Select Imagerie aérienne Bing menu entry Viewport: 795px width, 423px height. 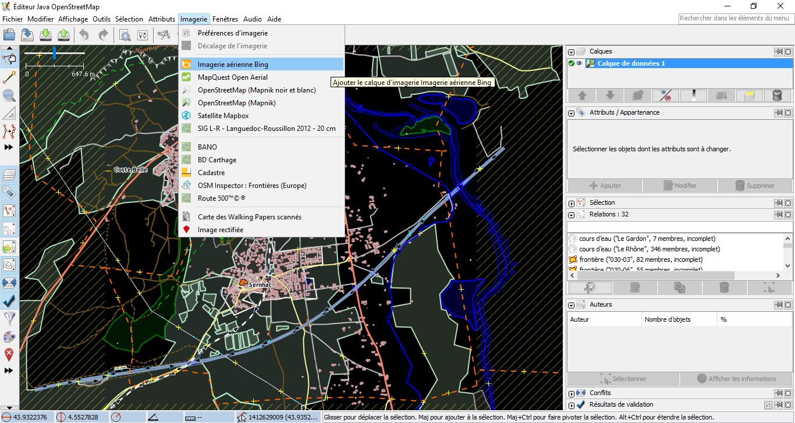(x=261, y=65)
